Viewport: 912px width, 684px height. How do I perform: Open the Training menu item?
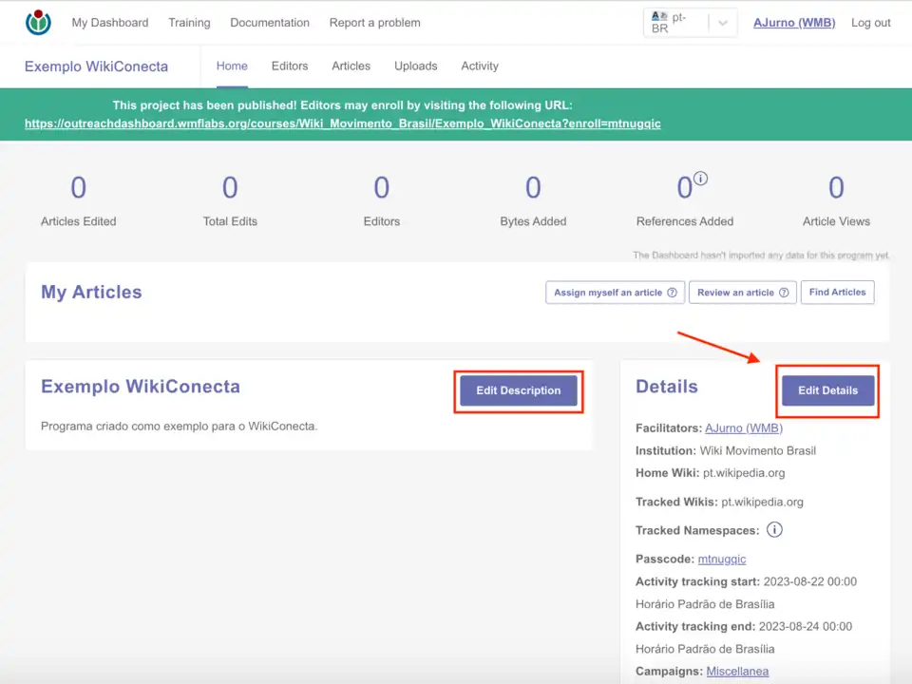pyautogui.click(x=189, y=23)
